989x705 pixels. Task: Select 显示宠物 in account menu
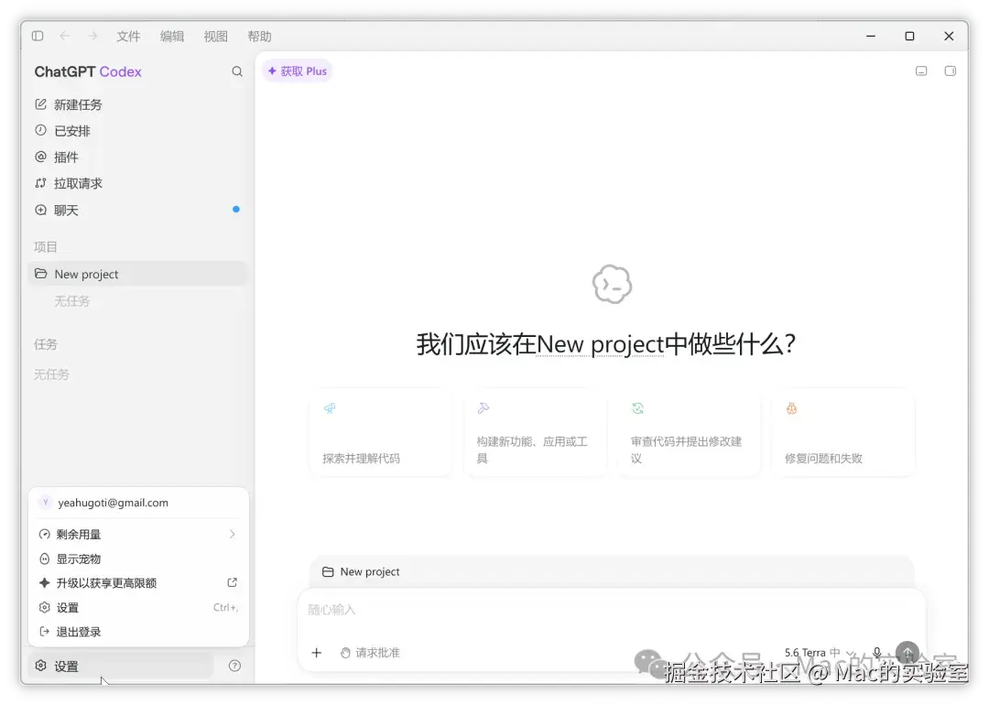[138, 559]
